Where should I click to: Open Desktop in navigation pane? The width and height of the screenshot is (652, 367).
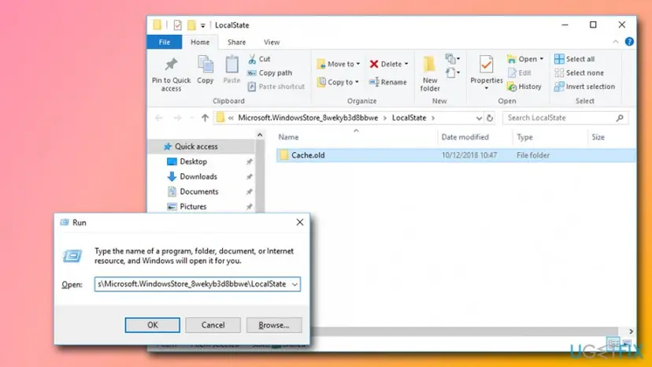[x=193, y=161]
